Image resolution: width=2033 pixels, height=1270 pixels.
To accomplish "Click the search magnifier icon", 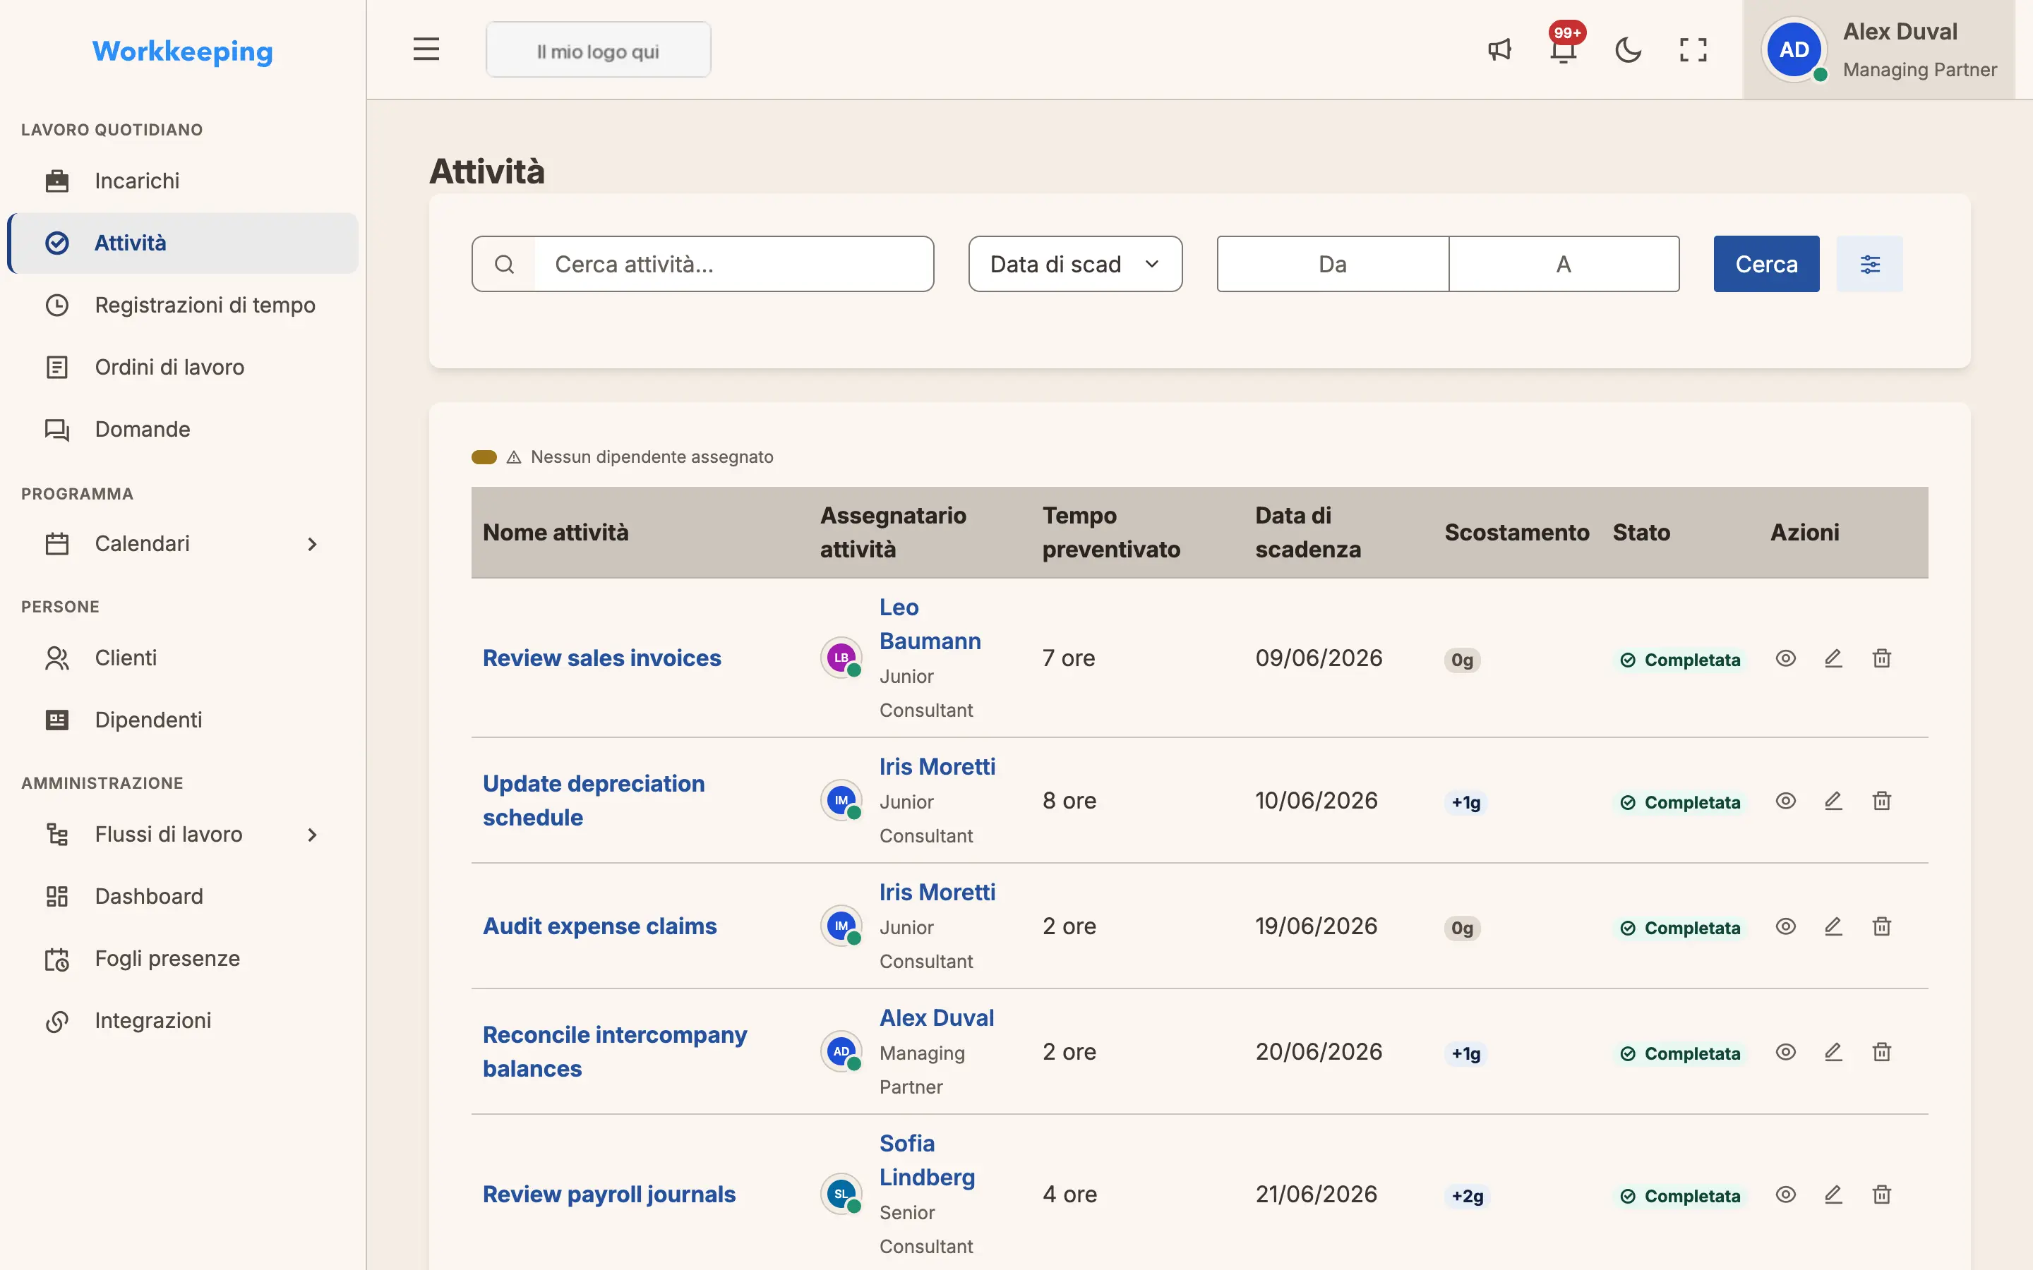I will (504, 264).
